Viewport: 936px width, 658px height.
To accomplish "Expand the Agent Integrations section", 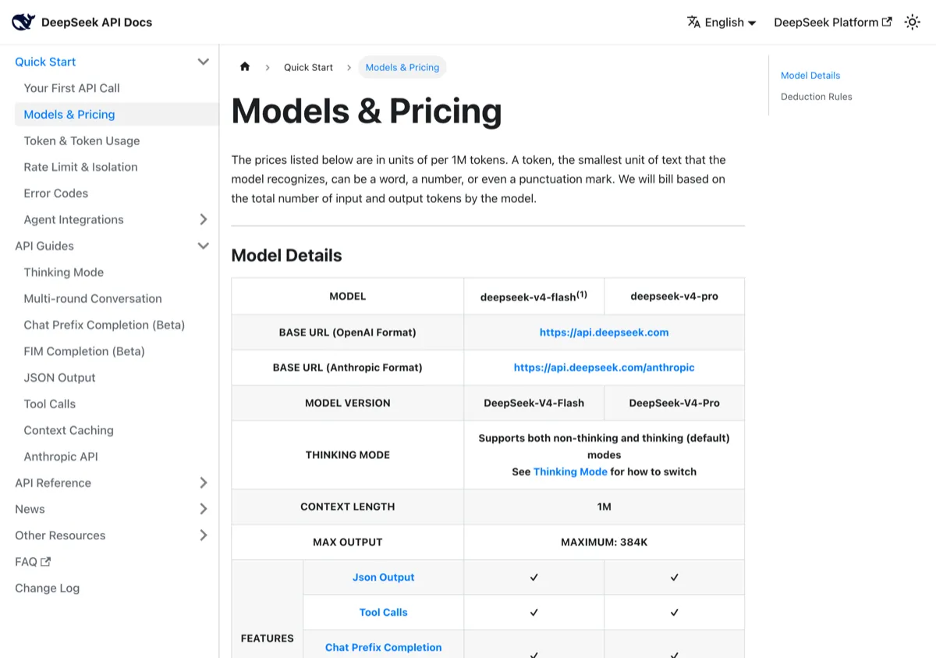I will point(204,219).
